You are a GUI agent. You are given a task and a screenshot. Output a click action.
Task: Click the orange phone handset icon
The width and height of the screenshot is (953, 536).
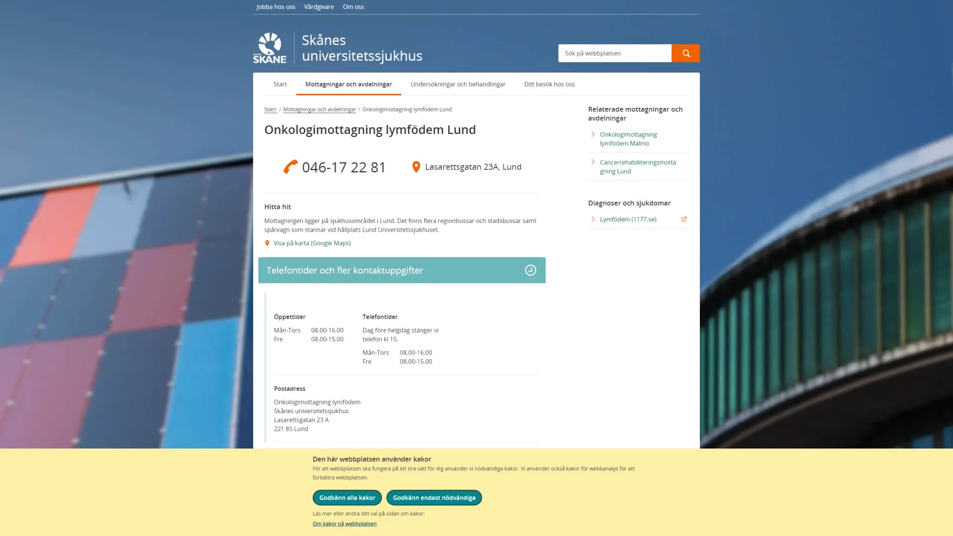pyautogui.click(x=290, y=167)
